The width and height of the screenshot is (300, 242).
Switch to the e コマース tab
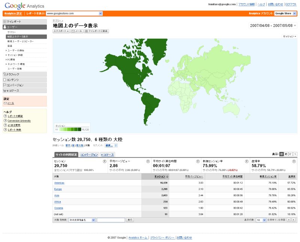pyautogui.click(x=108, y=155)
